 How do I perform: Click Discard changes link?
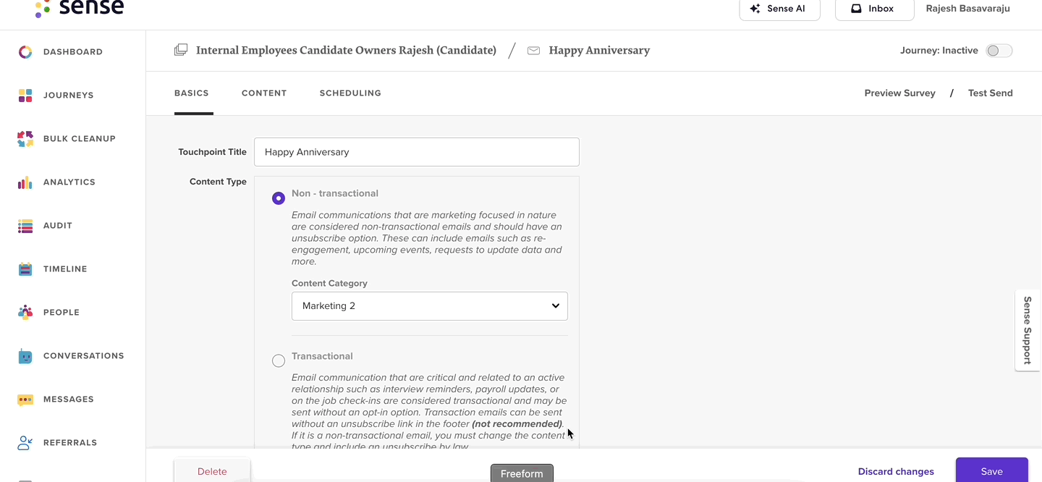point(896,472)
